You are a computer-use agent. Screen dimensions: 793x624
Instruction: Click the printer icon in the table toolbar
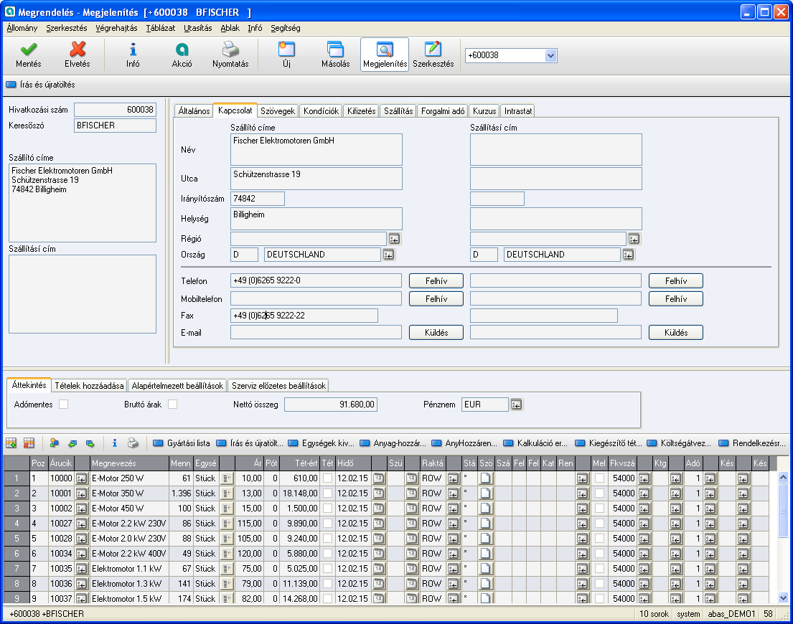[133, 443]
